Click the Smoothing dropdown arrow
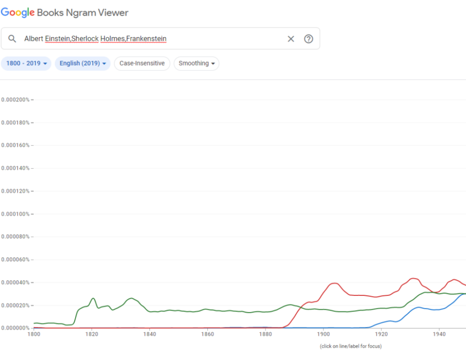 coord(214,63)
